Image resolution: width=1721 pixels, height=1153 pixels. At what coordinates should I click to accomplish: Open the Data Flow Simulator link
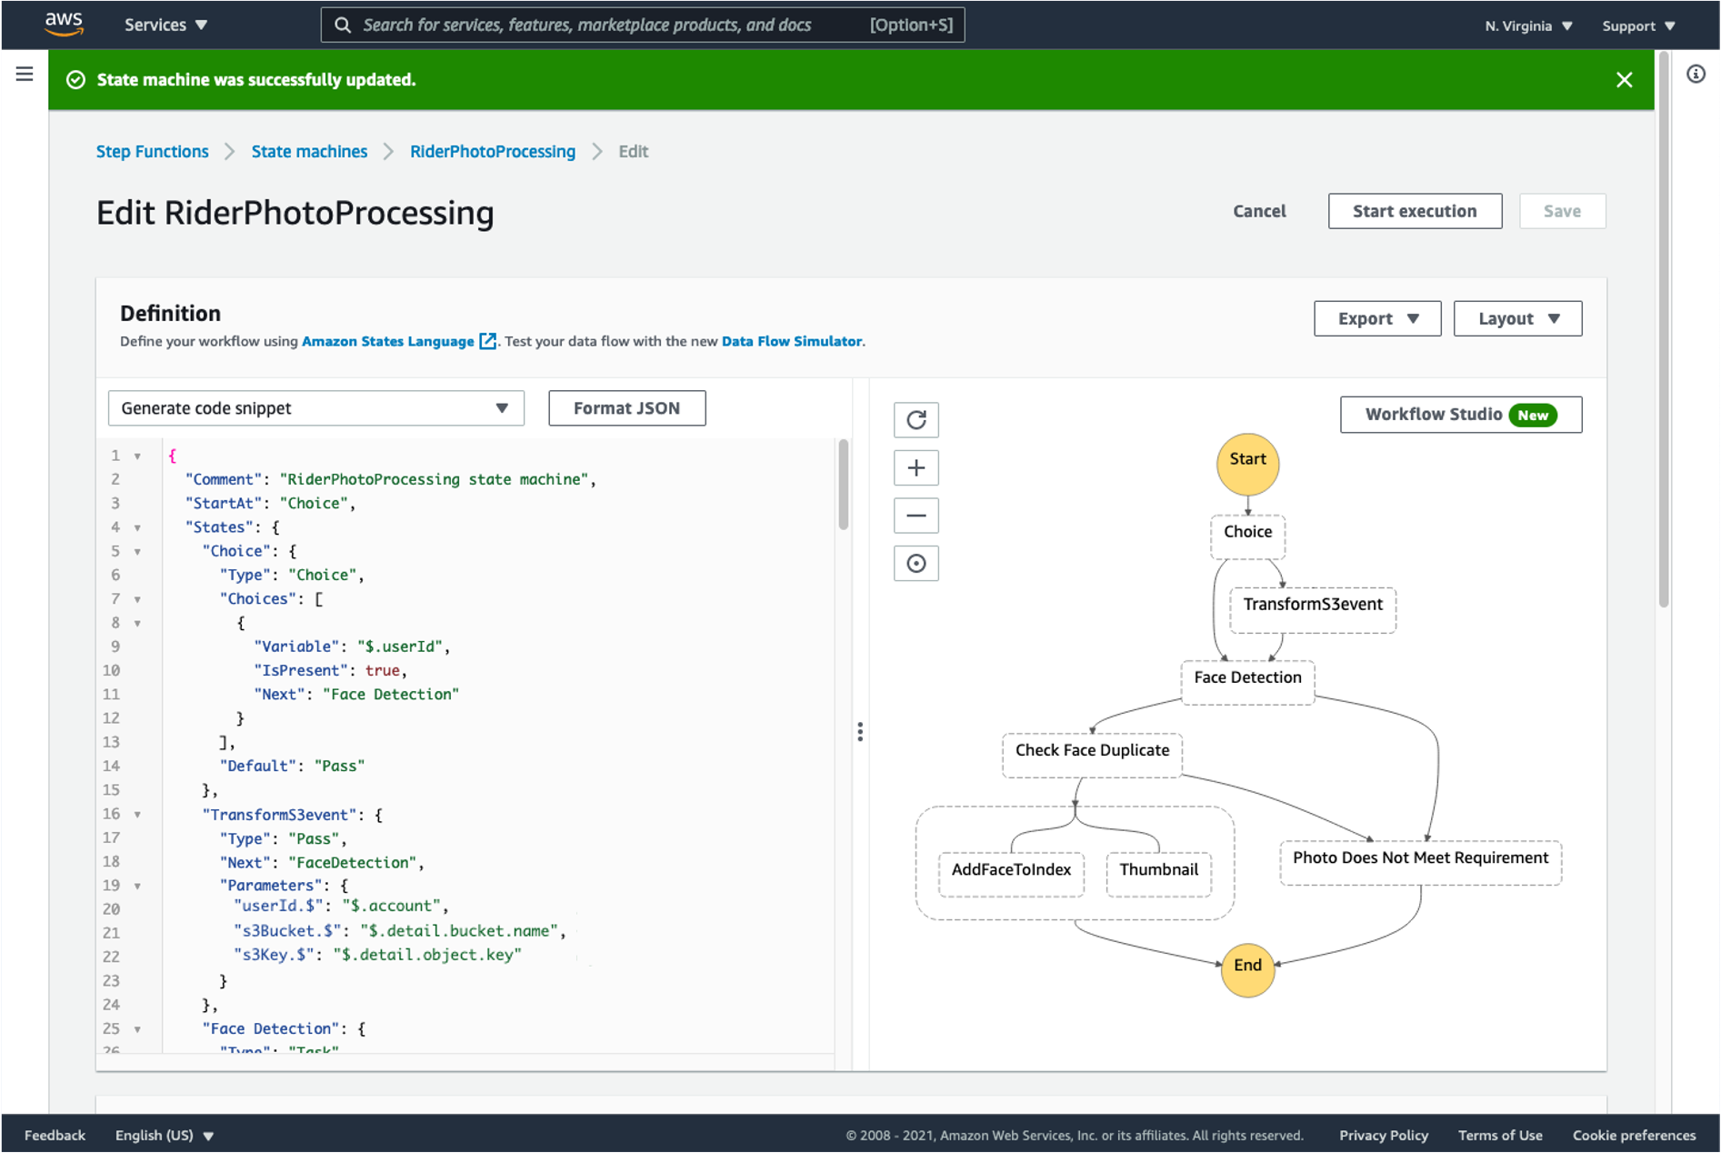coord(792,341)
